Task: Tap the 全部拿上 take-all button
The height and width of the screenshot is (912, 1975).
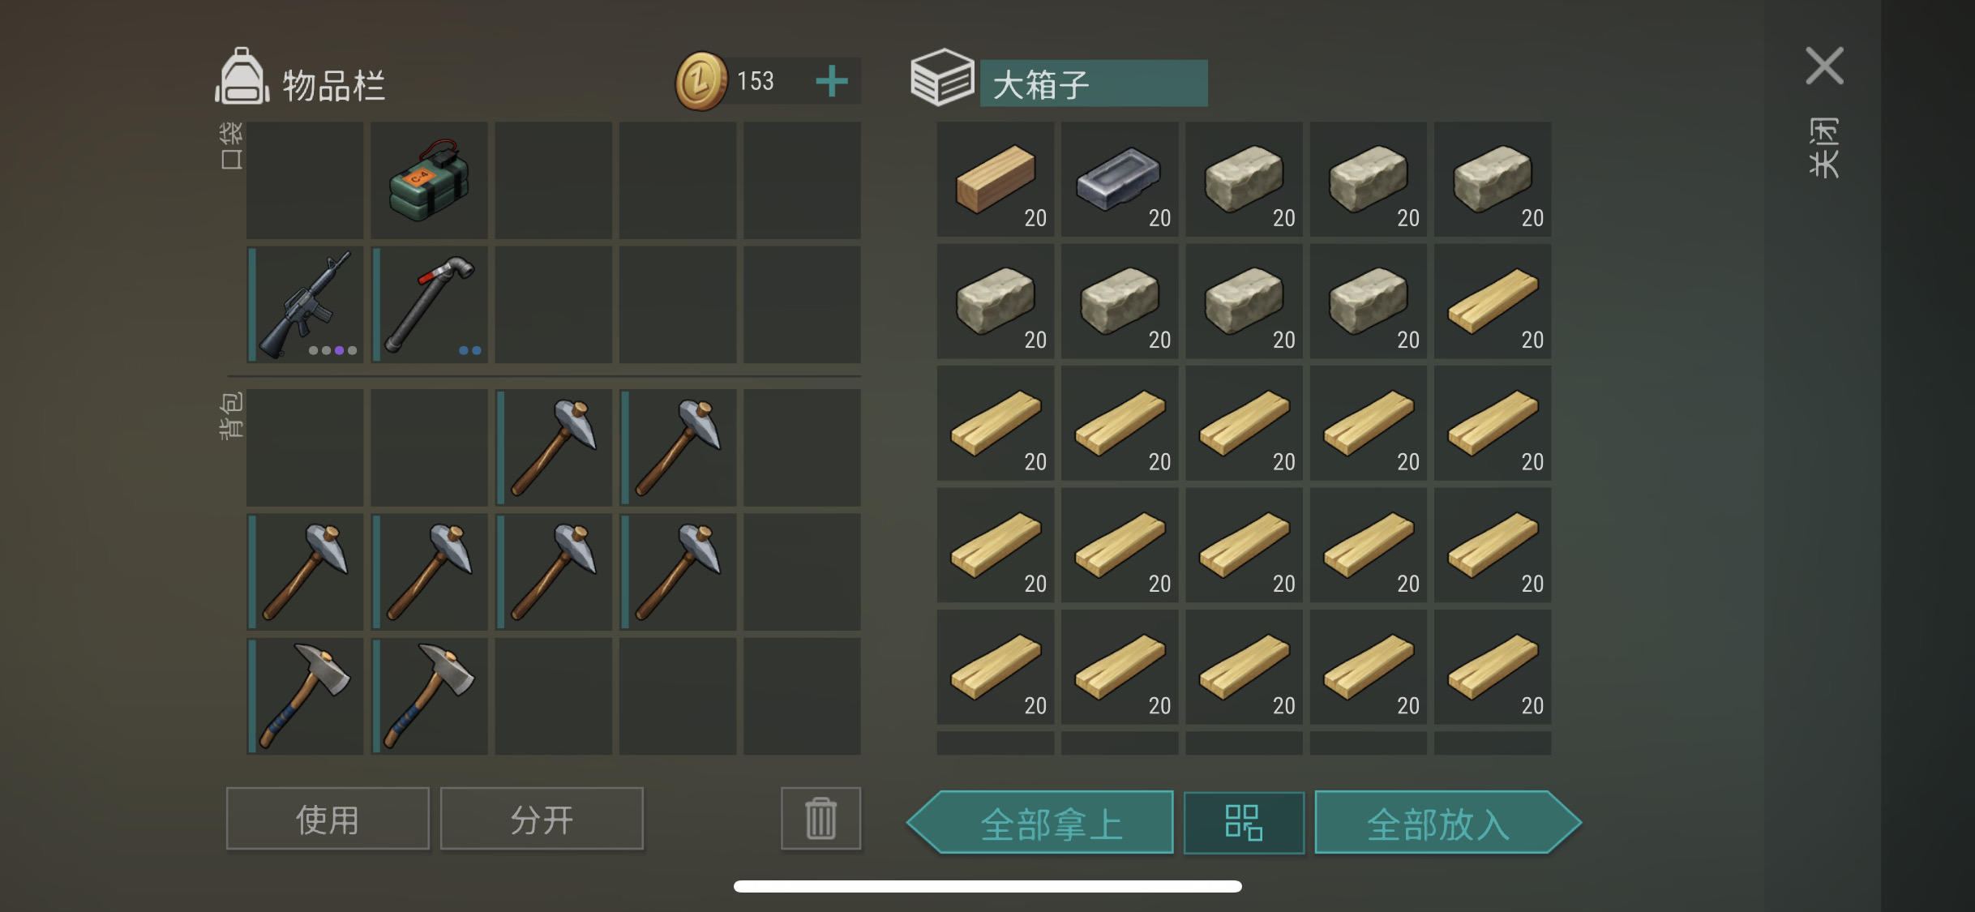Action: [1041, 823]
